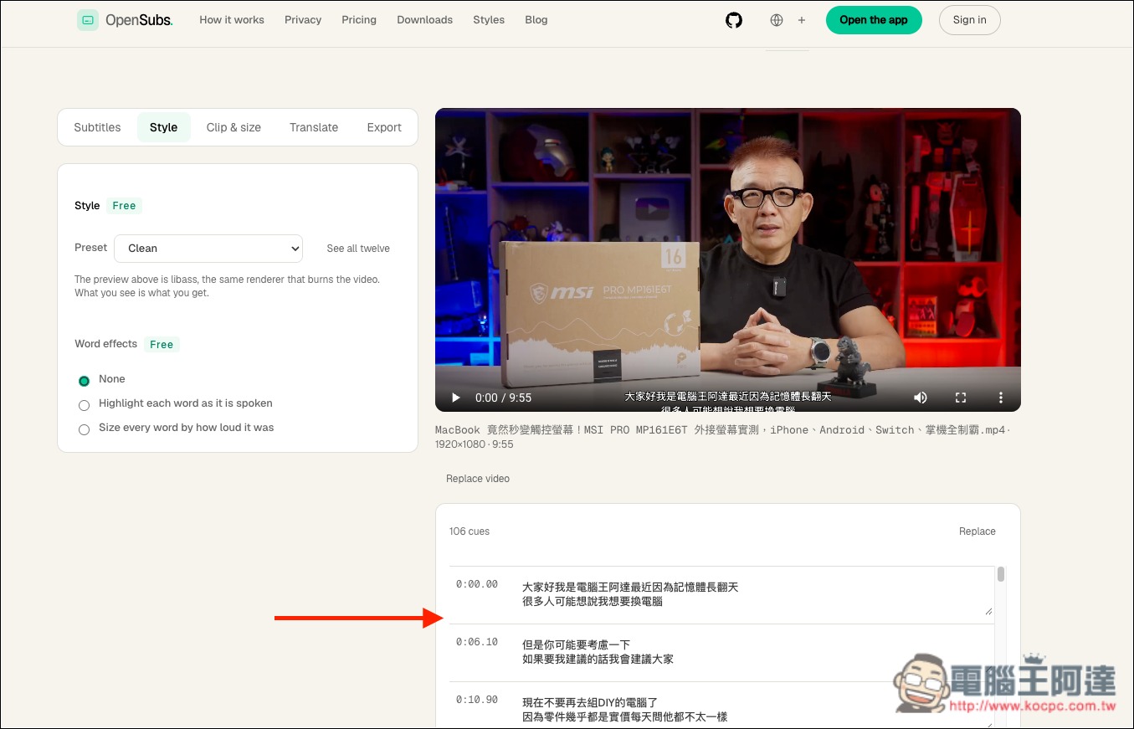This screenshot has width=1134, height=729.
Task: Open the See all twelve link
Action: pyautogui.click(x=358, y=249)
